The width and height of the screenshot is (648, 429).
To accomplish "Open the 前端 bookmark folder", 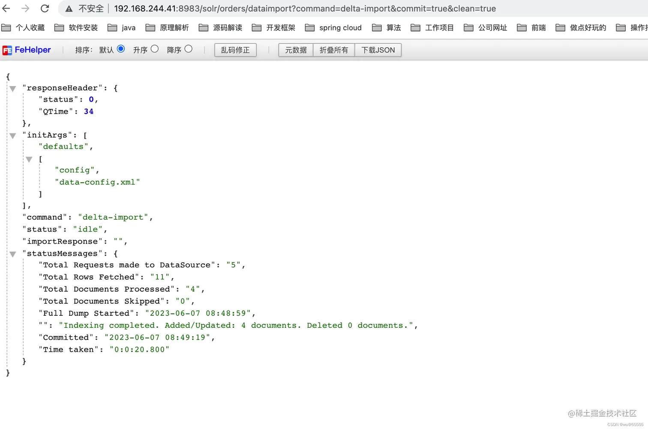I will [531, 28].
